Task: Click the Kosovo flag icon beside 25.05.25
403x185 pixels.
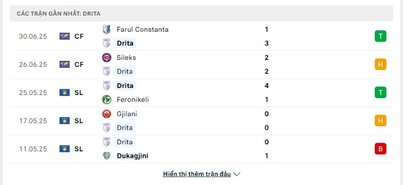Action: (64, 92)
